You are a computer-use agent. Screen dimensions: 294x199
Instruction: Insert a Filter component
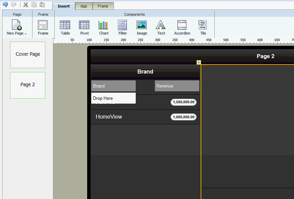[122, 27]
